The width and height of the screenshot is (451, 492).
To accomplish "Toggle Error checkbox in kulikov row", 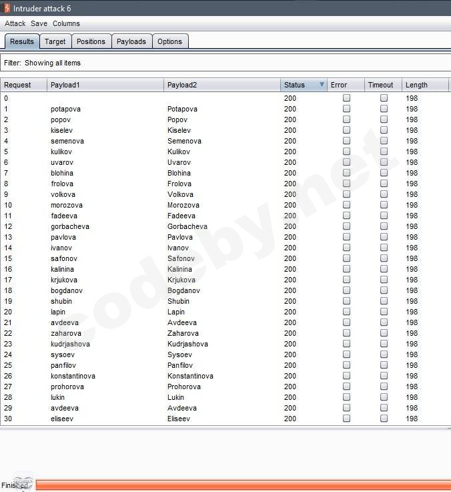I will pyautogui.click(x=346, y=152).
